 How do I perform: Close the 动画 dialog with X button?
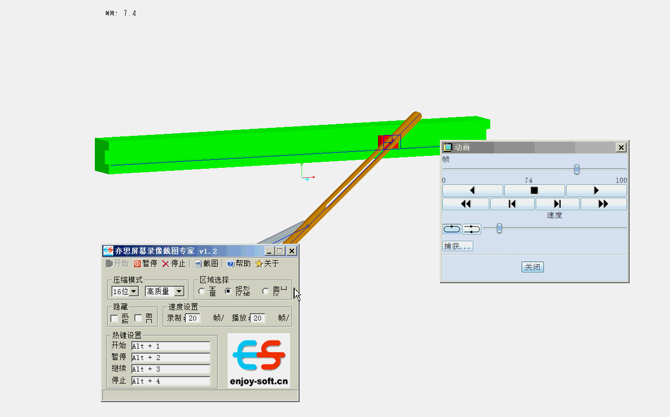621,147
